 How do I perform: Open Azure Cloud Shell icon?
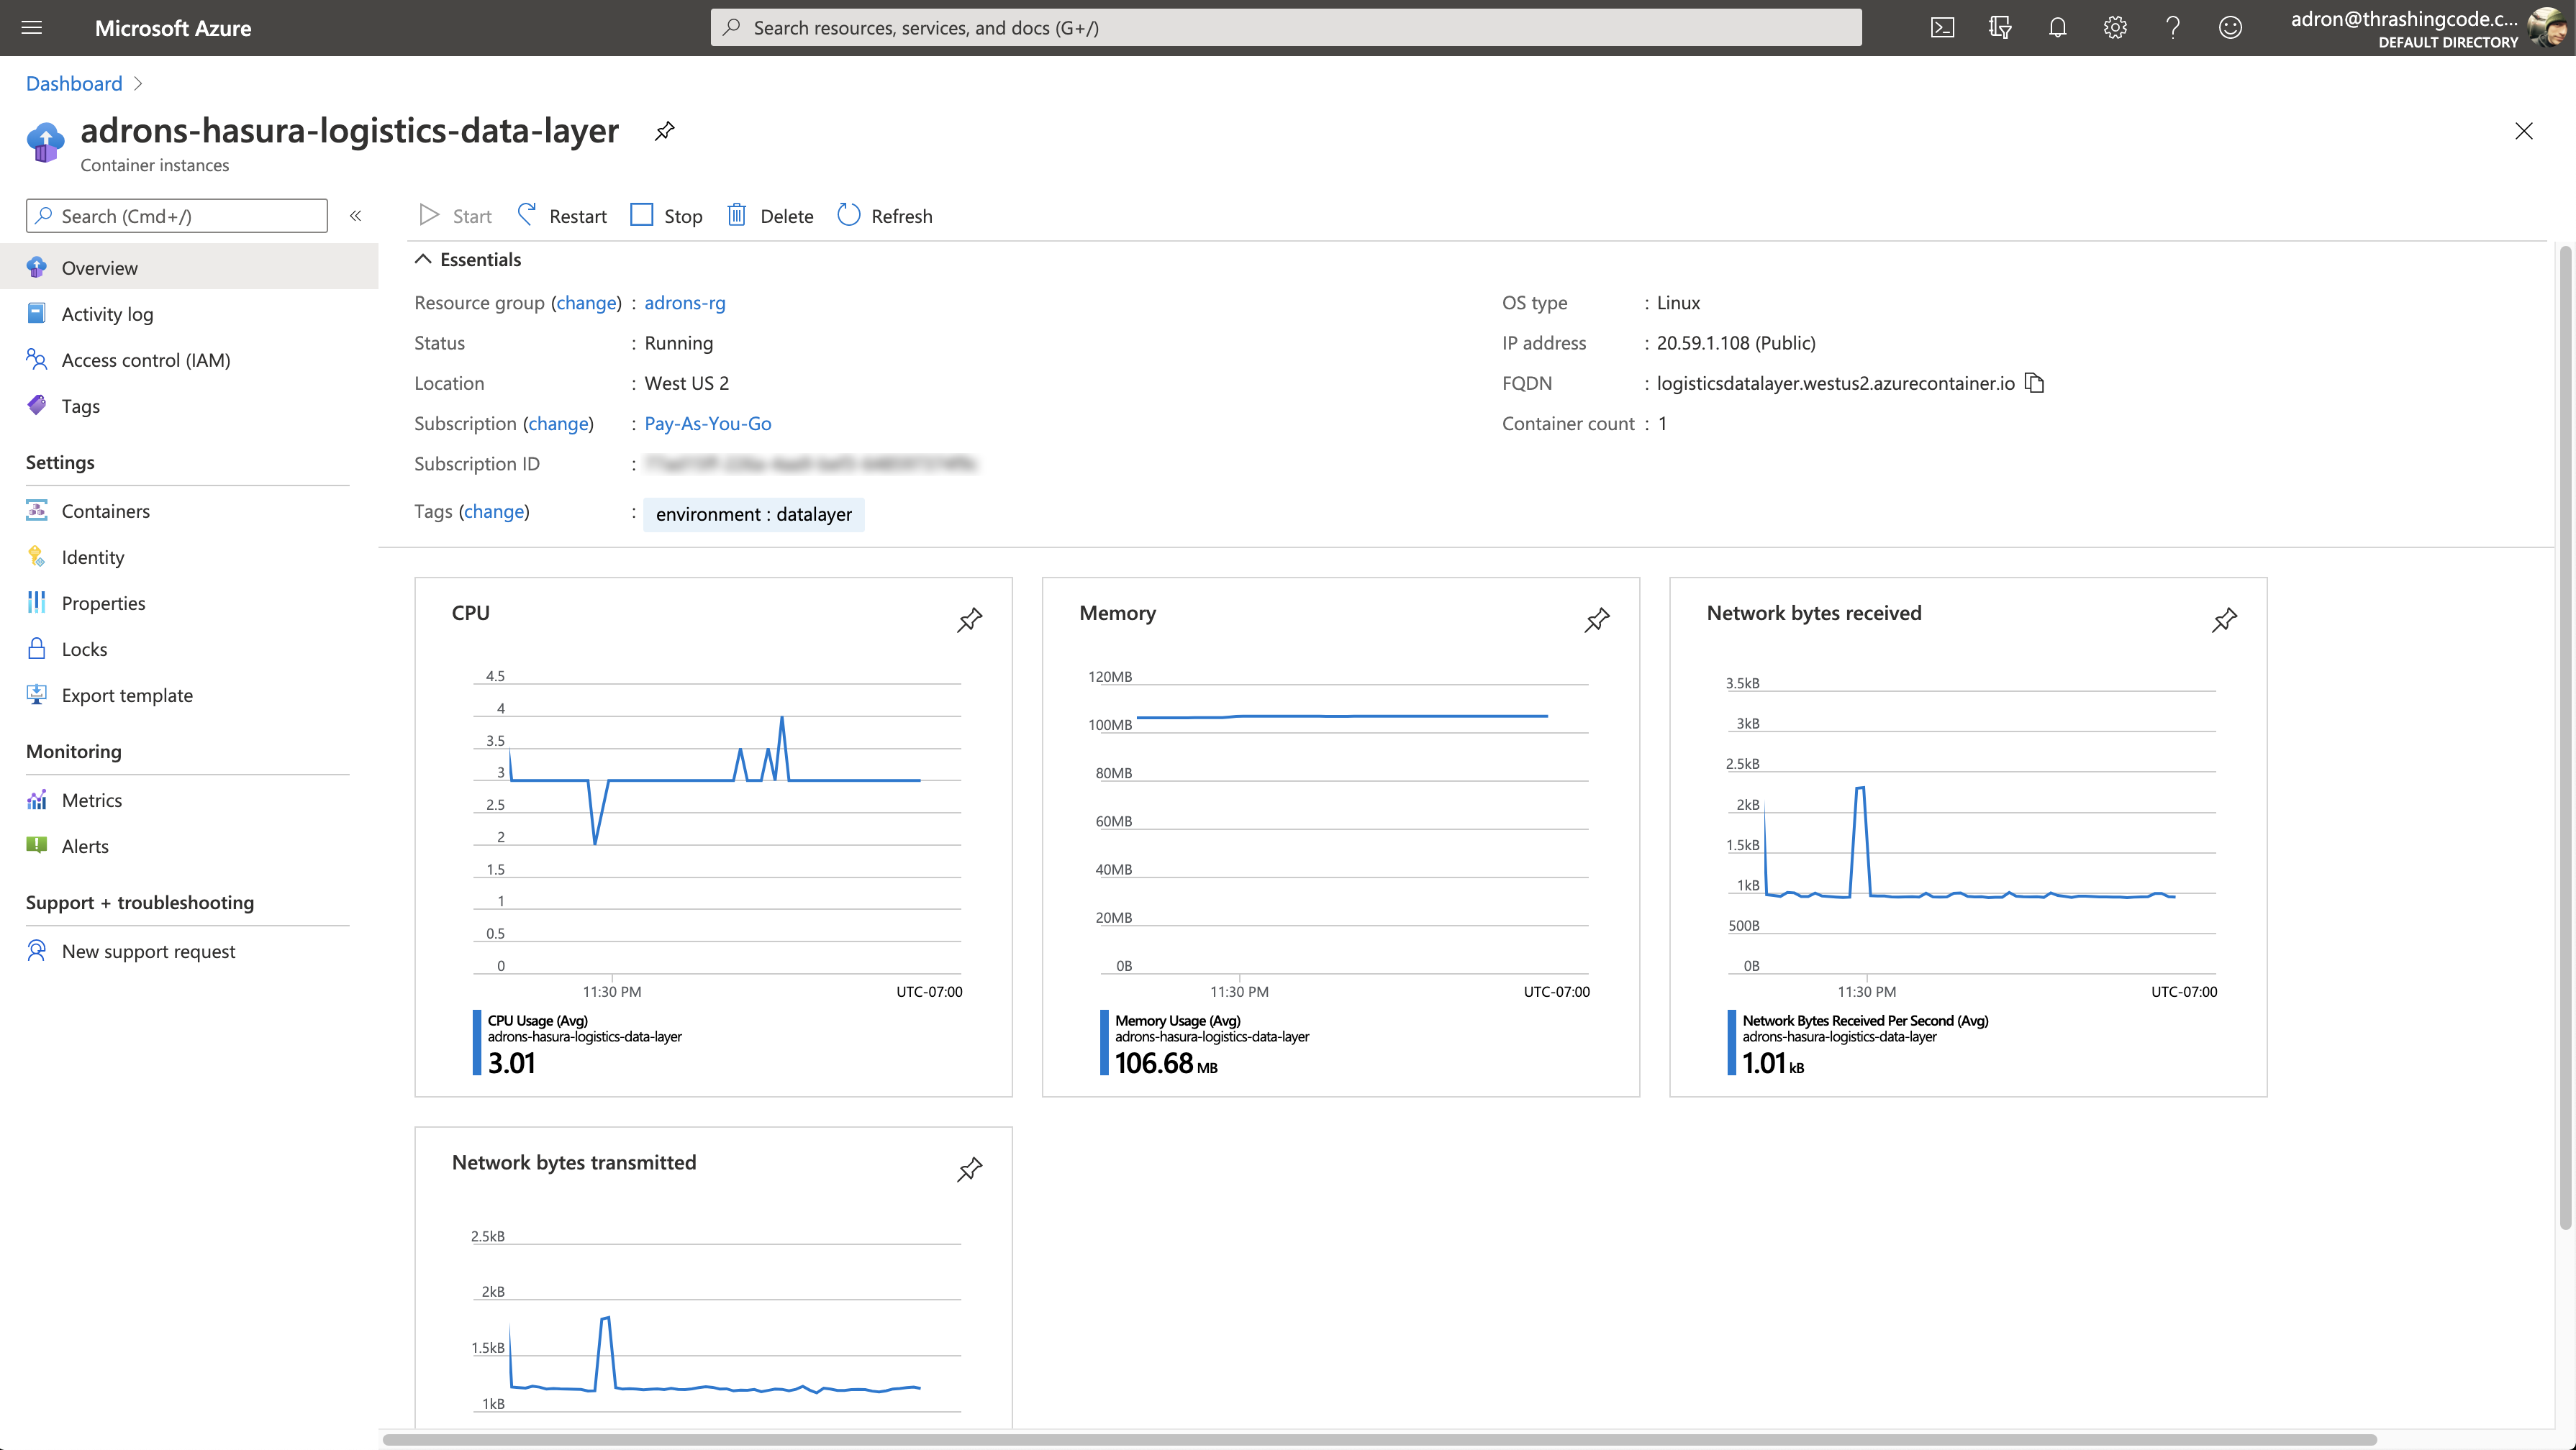(1942, 28)
